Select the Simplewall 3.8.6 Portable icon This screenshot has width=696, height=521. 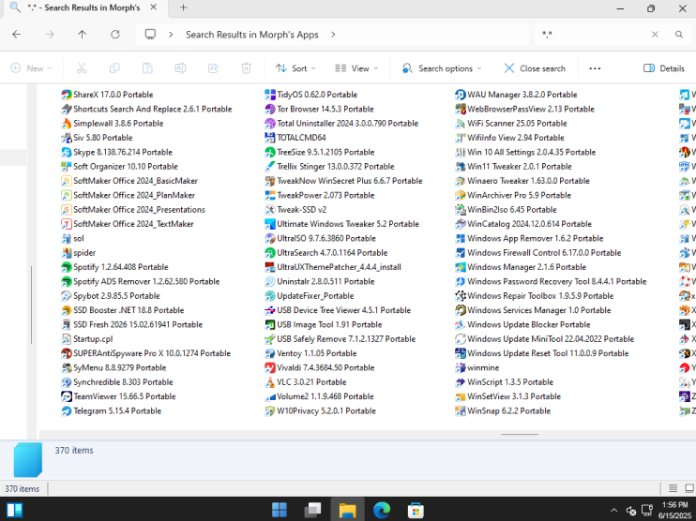67,124
